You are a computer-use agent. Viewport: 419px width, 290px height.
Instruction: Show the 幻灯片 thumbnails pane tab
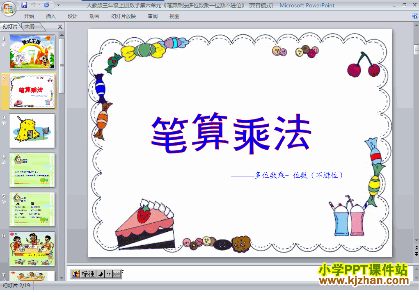[x=10, y=26]
